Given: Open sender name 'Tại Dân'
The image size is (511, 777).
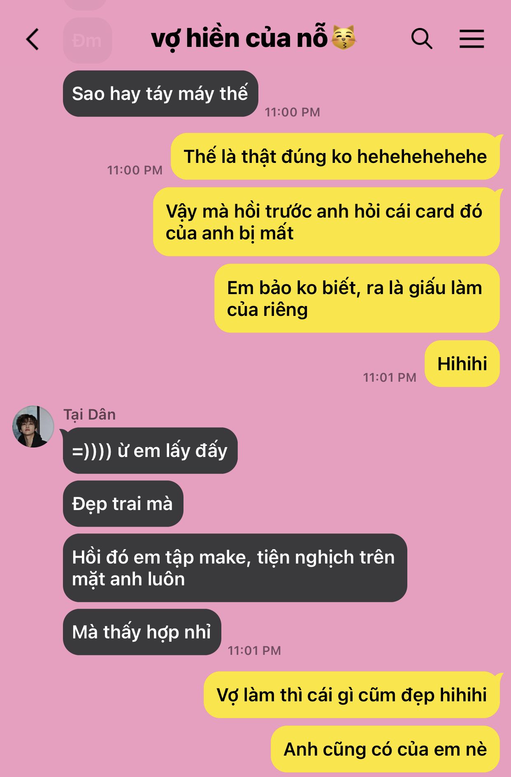Looking at the screenshot, I should (x=89, y=414).
